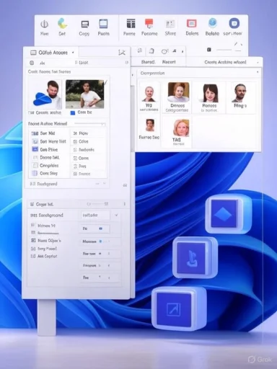
Task: Click the yellow-blue Cut icon in the ribbon
Action: coord(62,24)
